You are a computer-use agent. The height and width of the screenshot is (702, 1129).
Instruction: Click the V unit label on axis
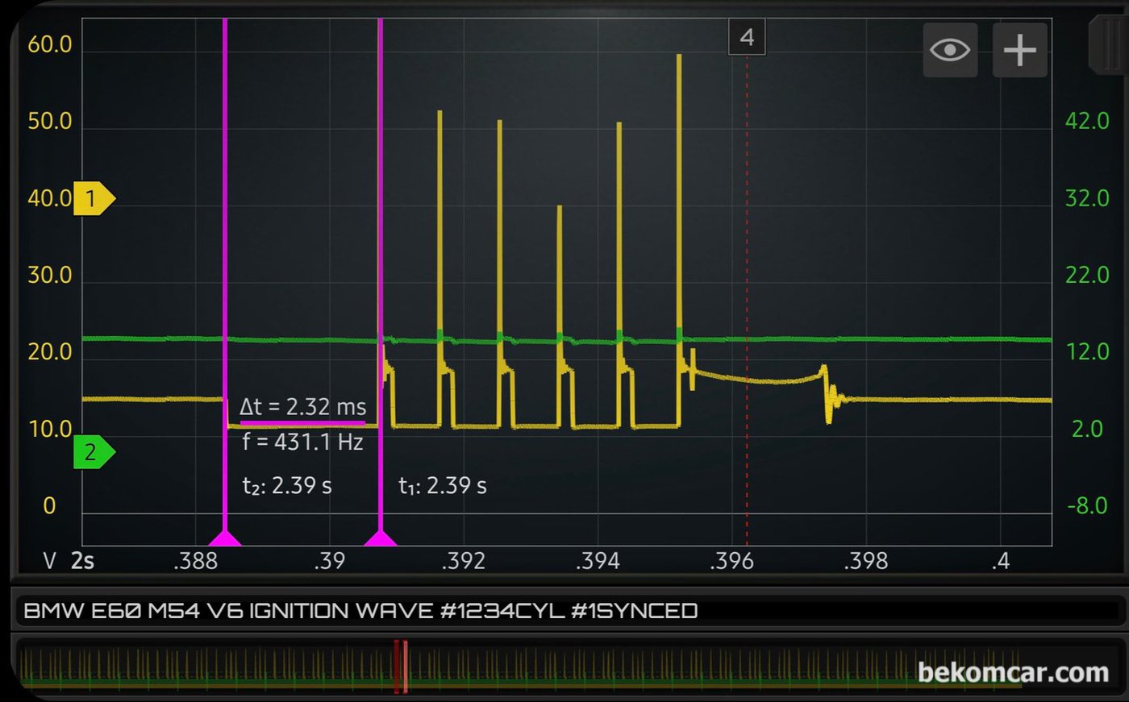[50, 561]
